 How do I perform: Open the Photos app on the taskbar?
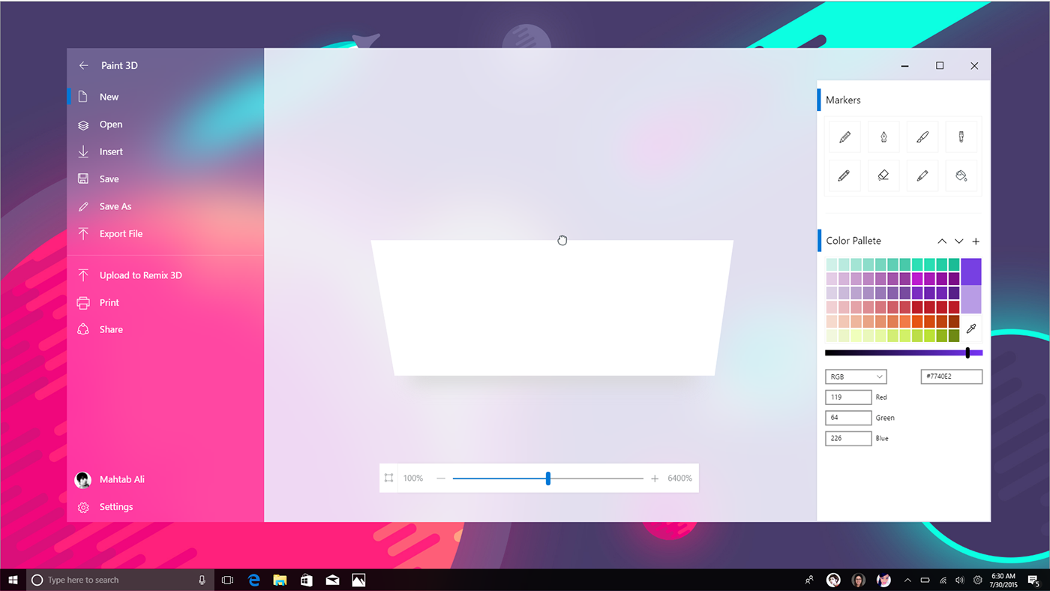pyautogui.click(x=358, y=580)
